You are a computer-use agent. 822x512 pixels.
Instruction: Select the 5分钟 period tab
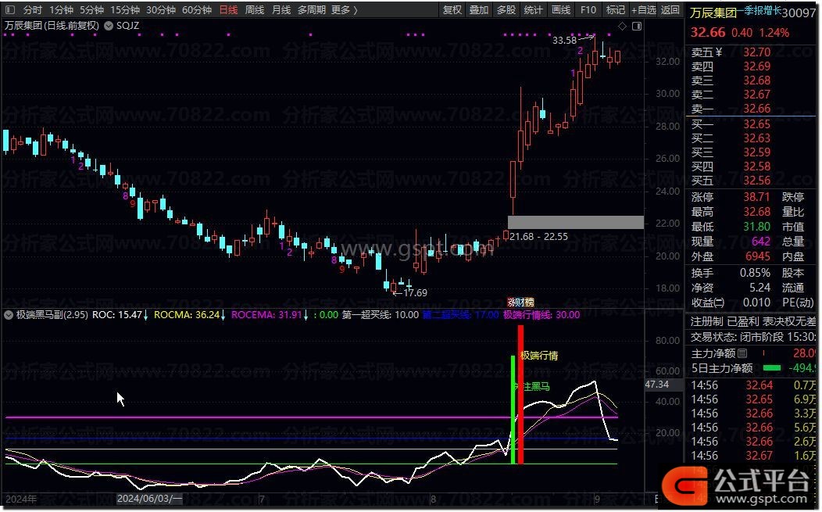tap(91, 10)
